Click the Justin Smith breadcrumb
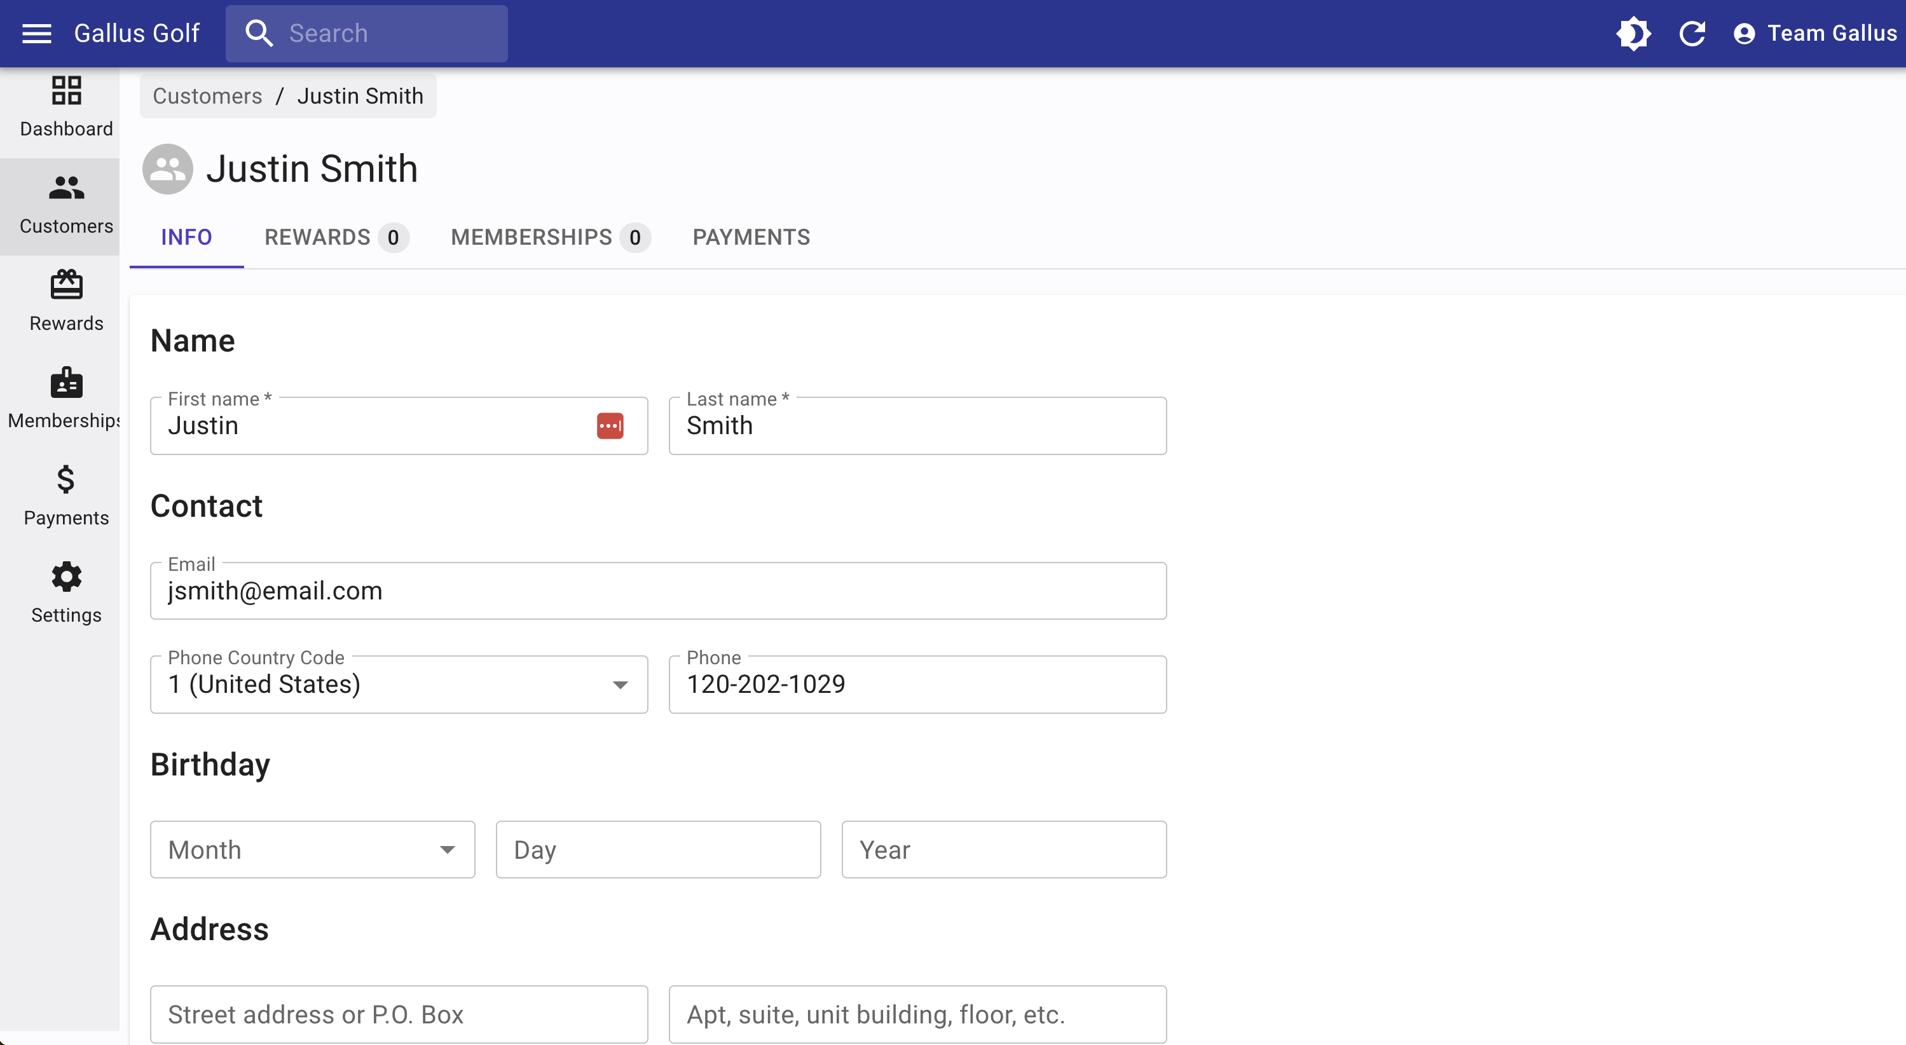Screen dimensions: 1906x1045 360,95
